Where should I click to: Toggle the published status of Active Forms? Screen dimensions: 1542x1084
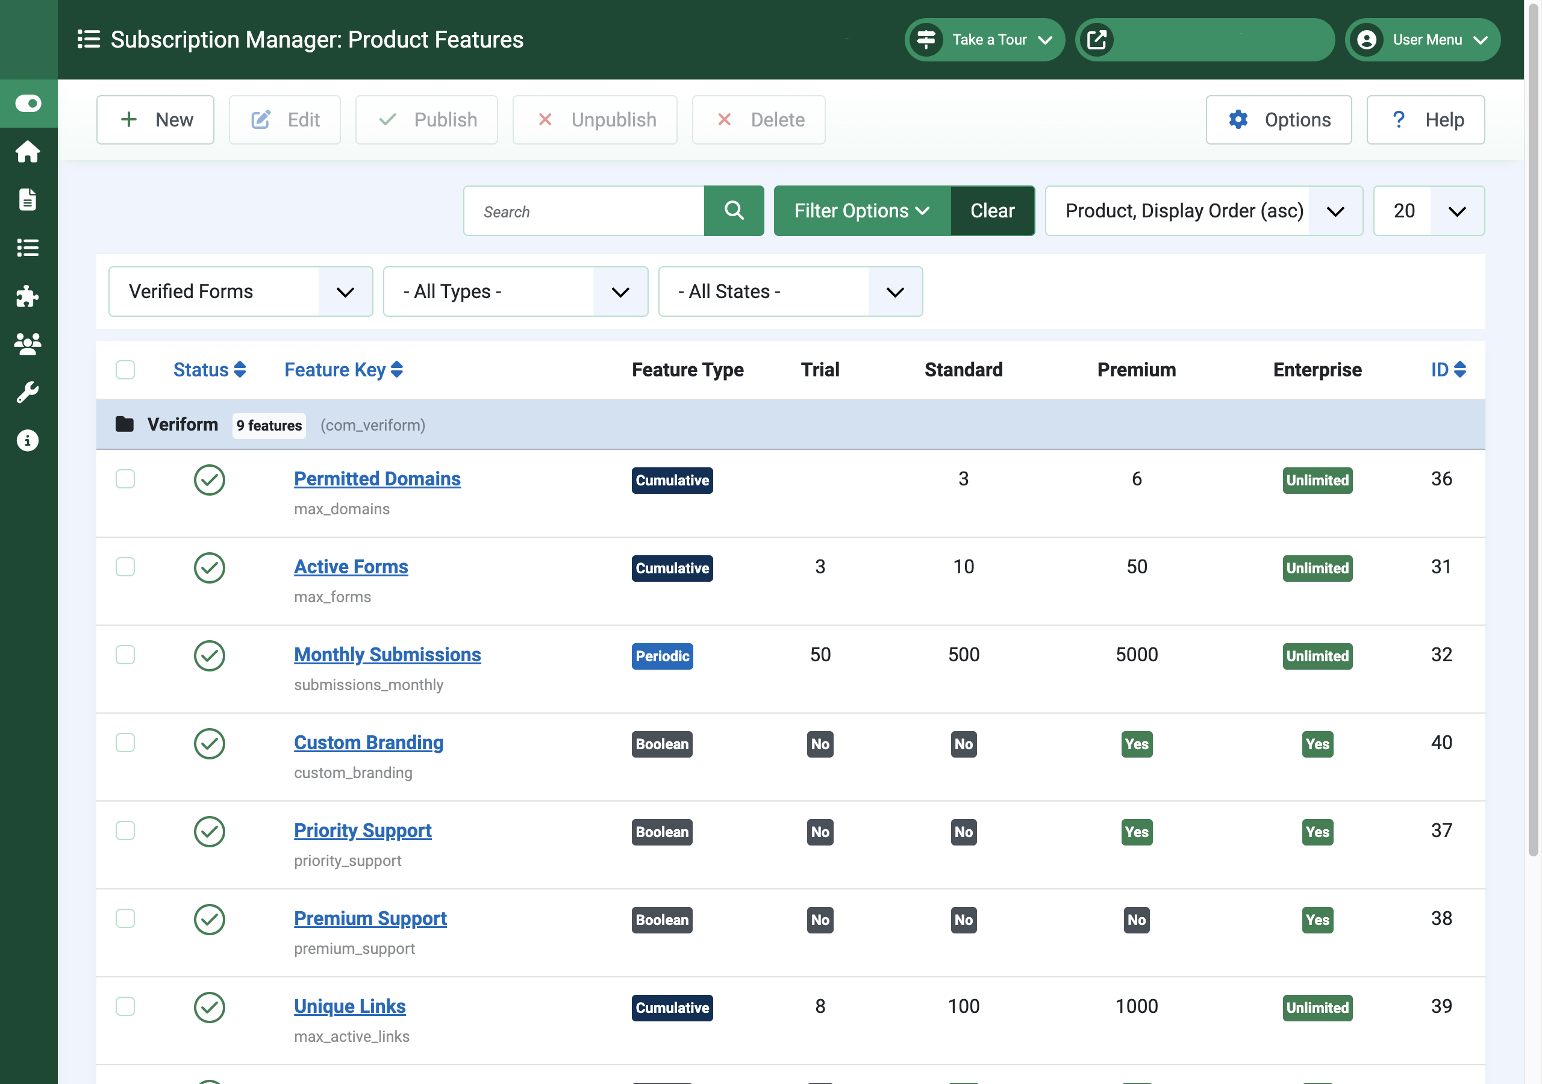pyautogui.click(x=209, y=567)
